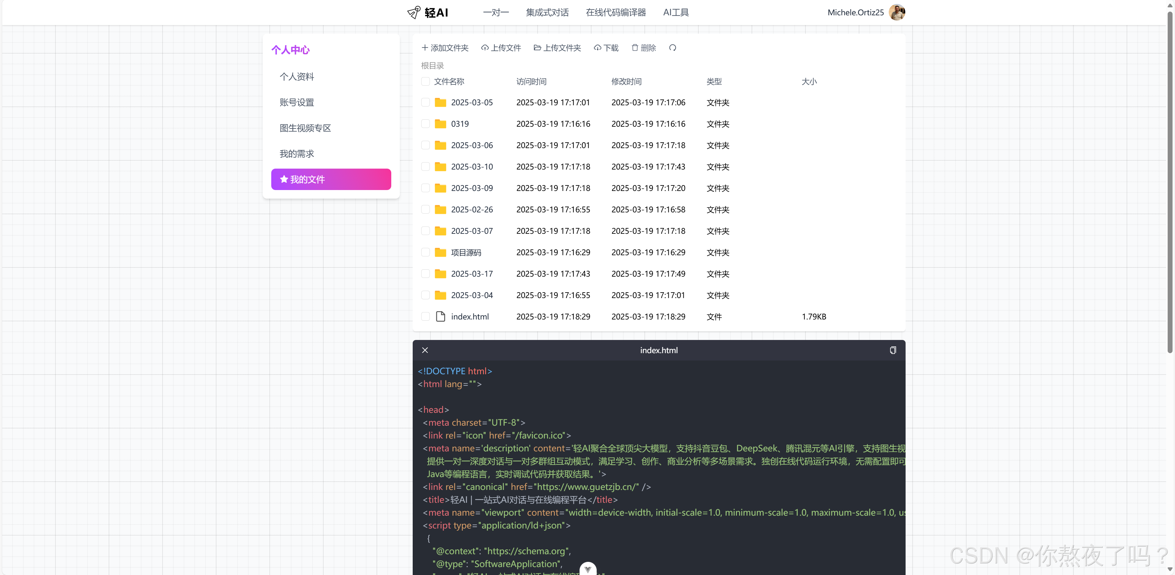Click the refresh icon in file toolbar
1175x575 pixels.
[x=672, y=48]
